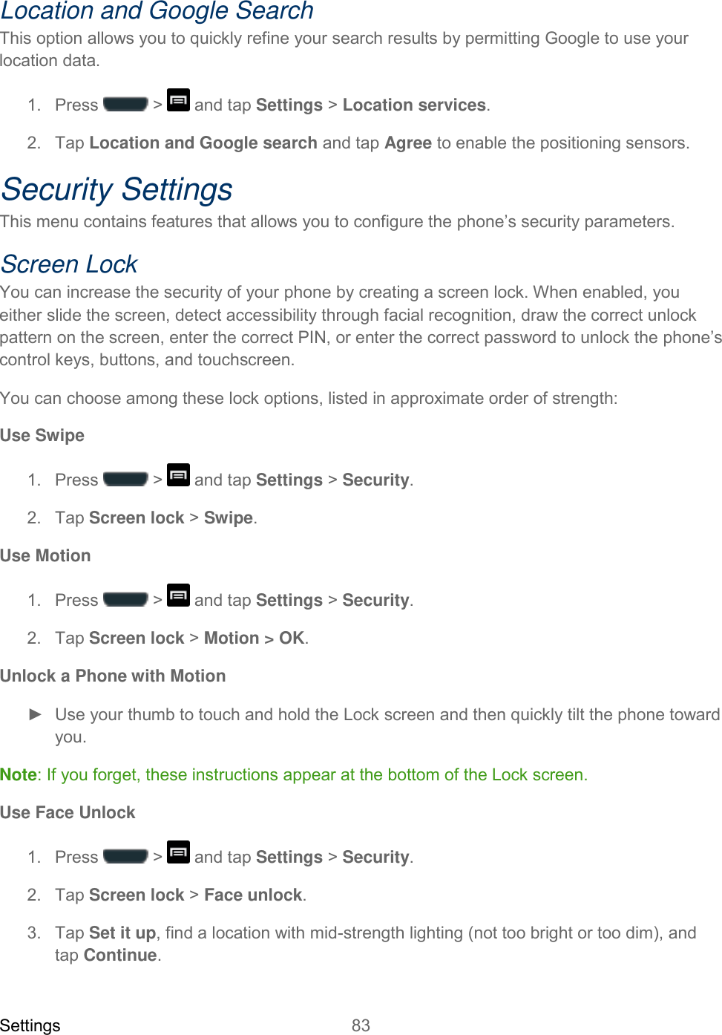This screenshot has height=1035, width=722.
Task: Click the page number 83
Action: pyautogui.click(x=361, y=1025)
